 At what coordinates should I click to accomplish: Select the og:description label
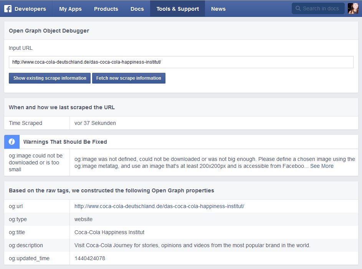pyautogui.click(x=26, y=245)
